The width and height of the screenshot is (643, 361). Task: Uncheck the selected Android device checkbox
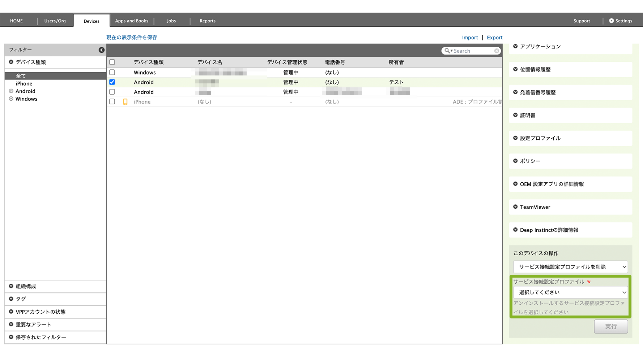point(112,82)
